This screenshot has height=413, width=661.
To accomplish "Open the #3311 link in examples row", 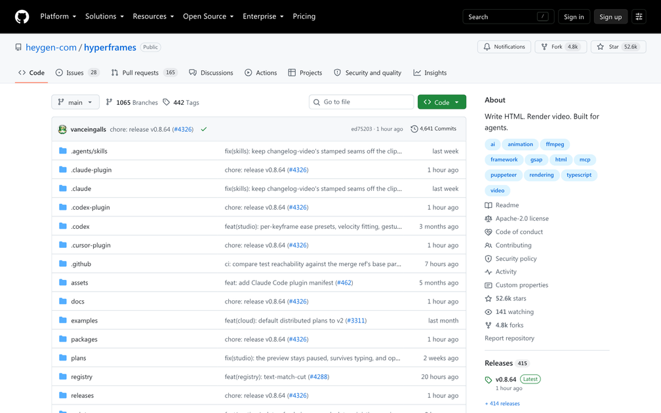I will (x=356, y=321).
